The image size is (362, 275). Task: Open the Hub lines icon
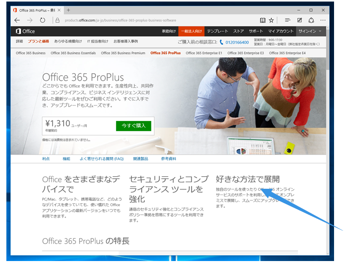coord(287,20)
